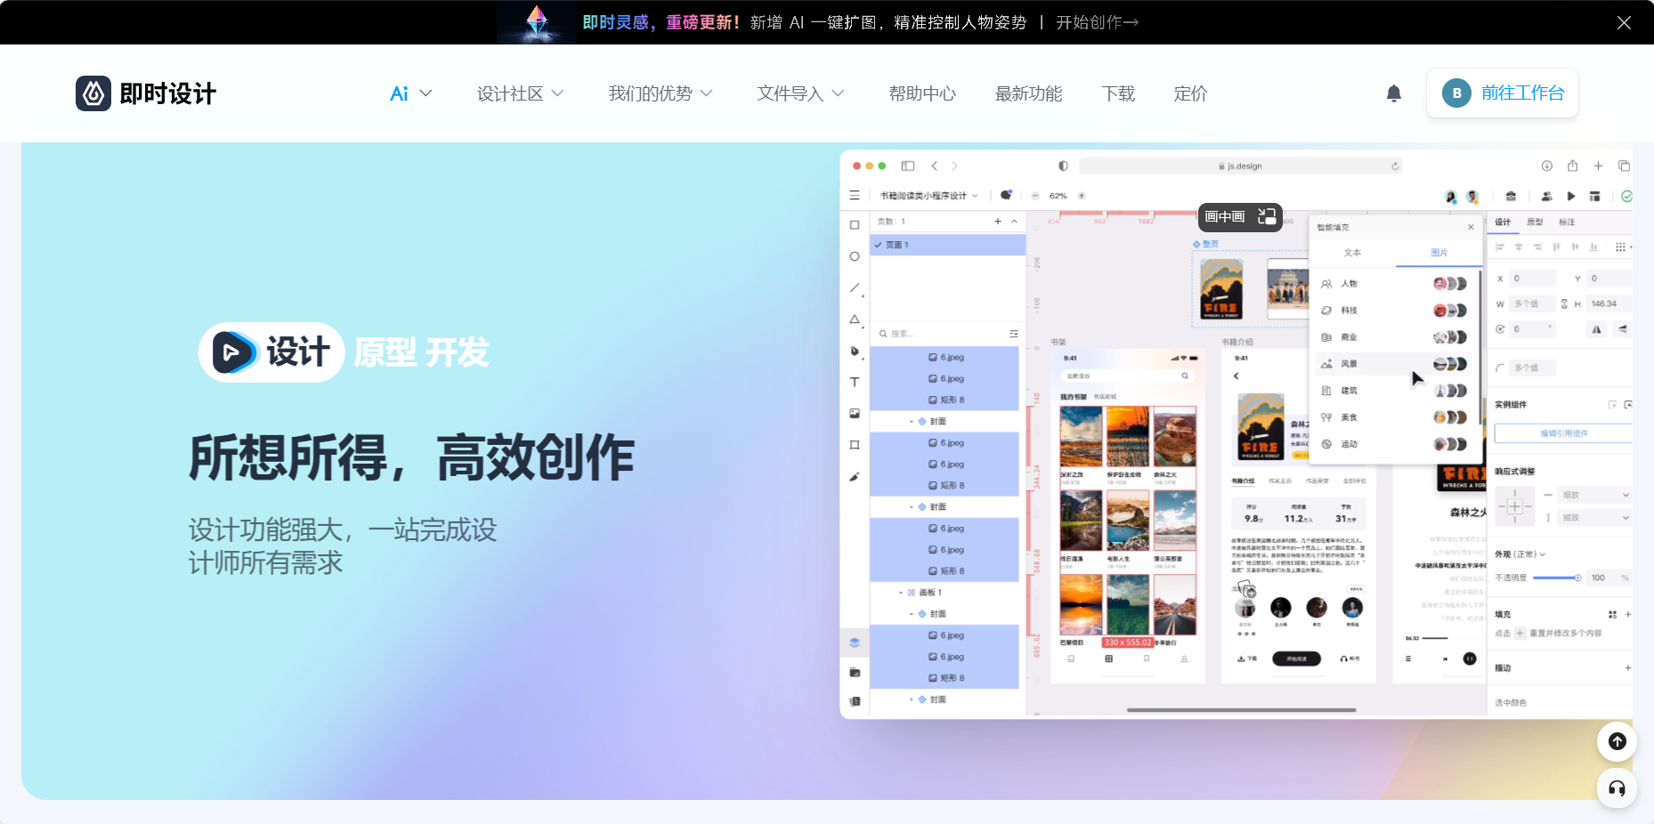
Task: Select the Pencil tool
Action: (x=855, y=476)
